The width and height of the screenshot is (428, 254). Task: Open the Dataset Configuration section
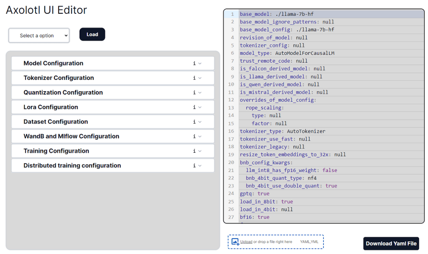coord(56,122)
